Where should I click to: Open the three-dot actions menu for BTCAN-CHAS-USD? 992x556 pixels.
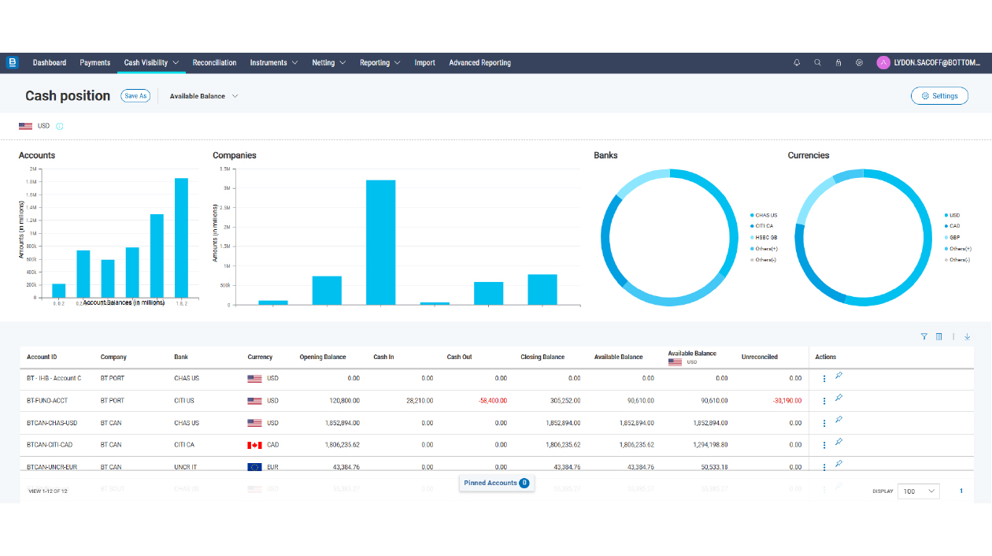(x=824, y=423)
